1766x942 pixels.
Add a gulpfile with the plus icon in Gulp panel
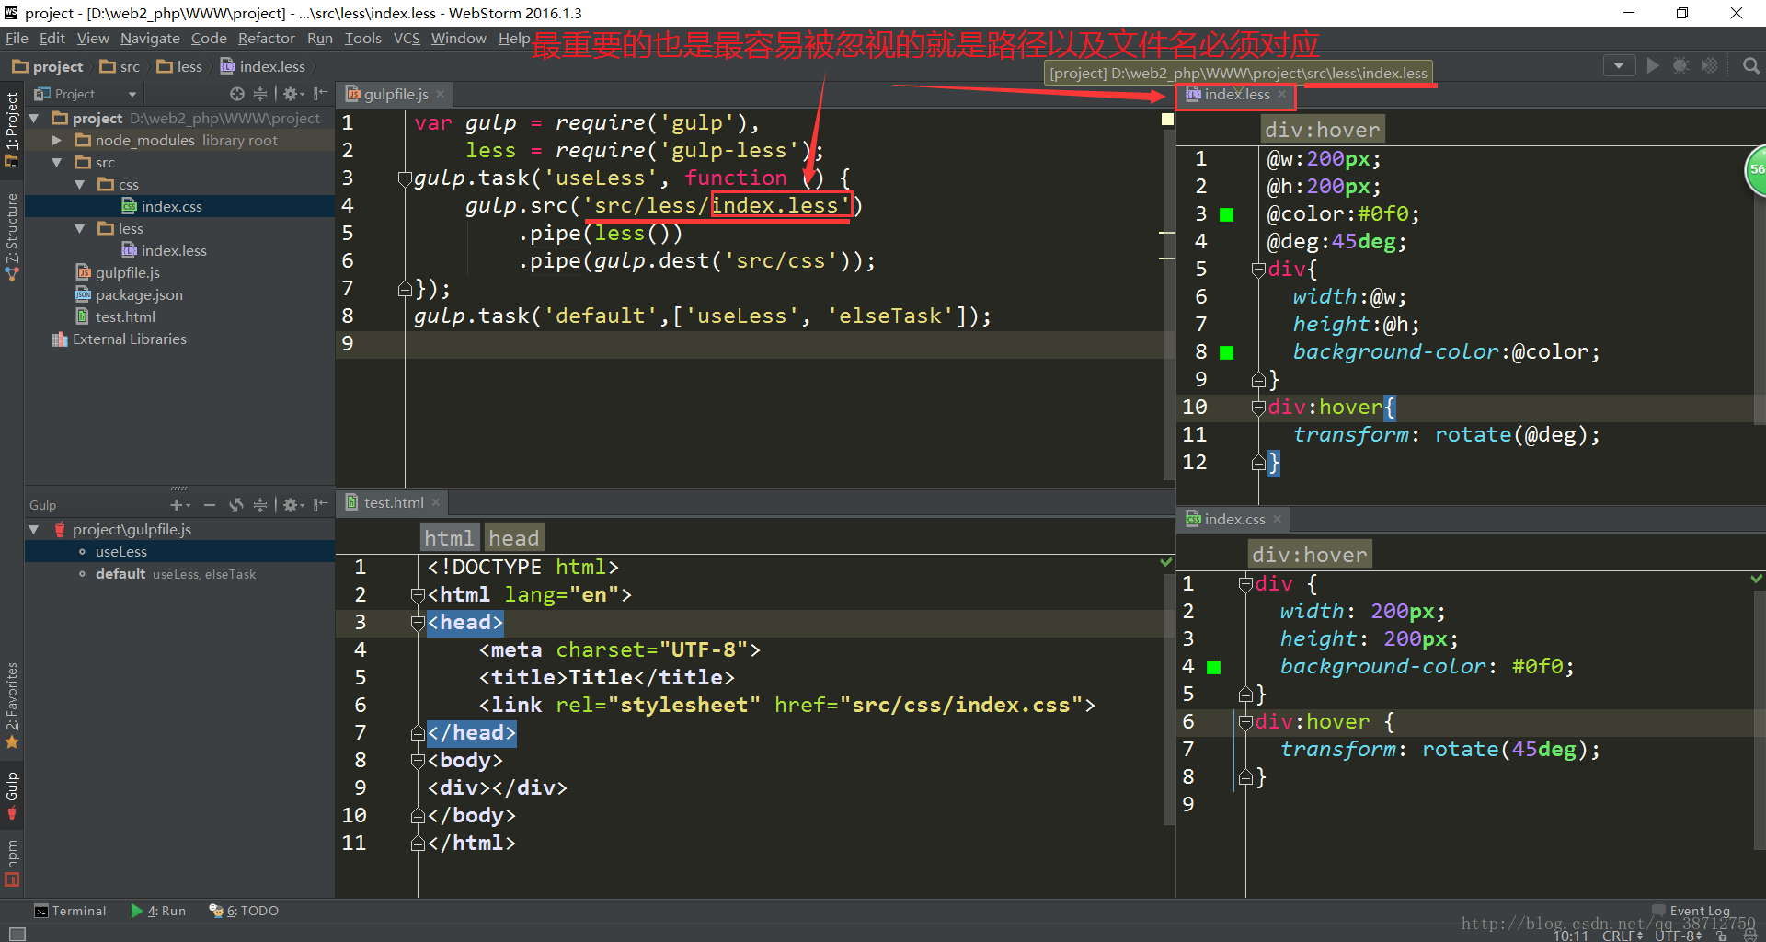pos(179,505)
